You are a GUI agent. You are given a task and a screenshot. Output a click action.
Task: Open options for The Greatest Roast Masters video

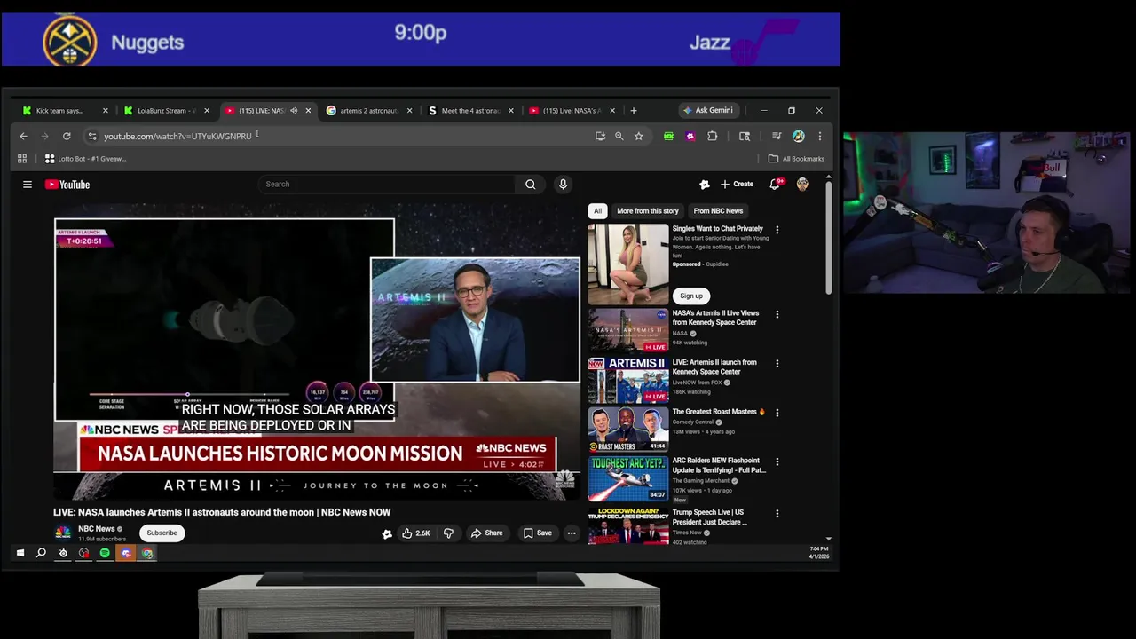coord(777,413)
